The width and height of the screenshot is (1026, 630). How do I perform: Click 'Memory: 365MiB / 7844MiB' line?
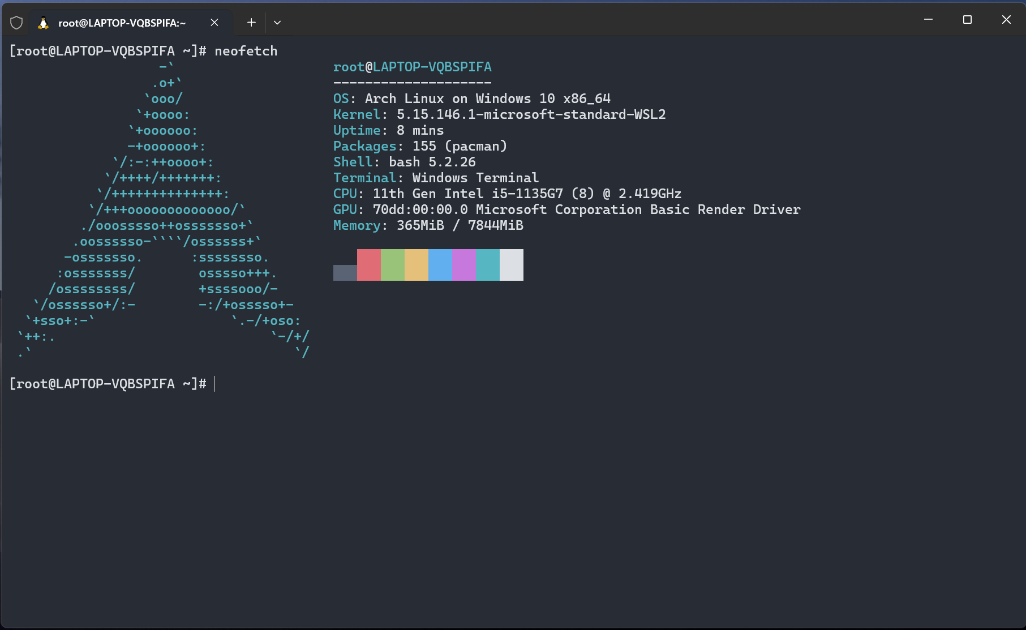click(x=428, y=225)
